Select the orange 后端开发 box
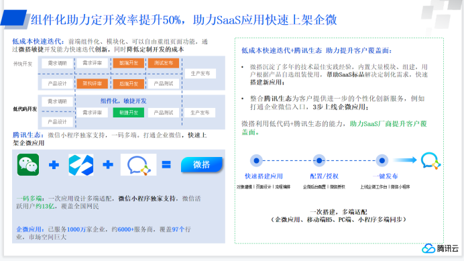The image size is (464, 261). tap(129, 84)
